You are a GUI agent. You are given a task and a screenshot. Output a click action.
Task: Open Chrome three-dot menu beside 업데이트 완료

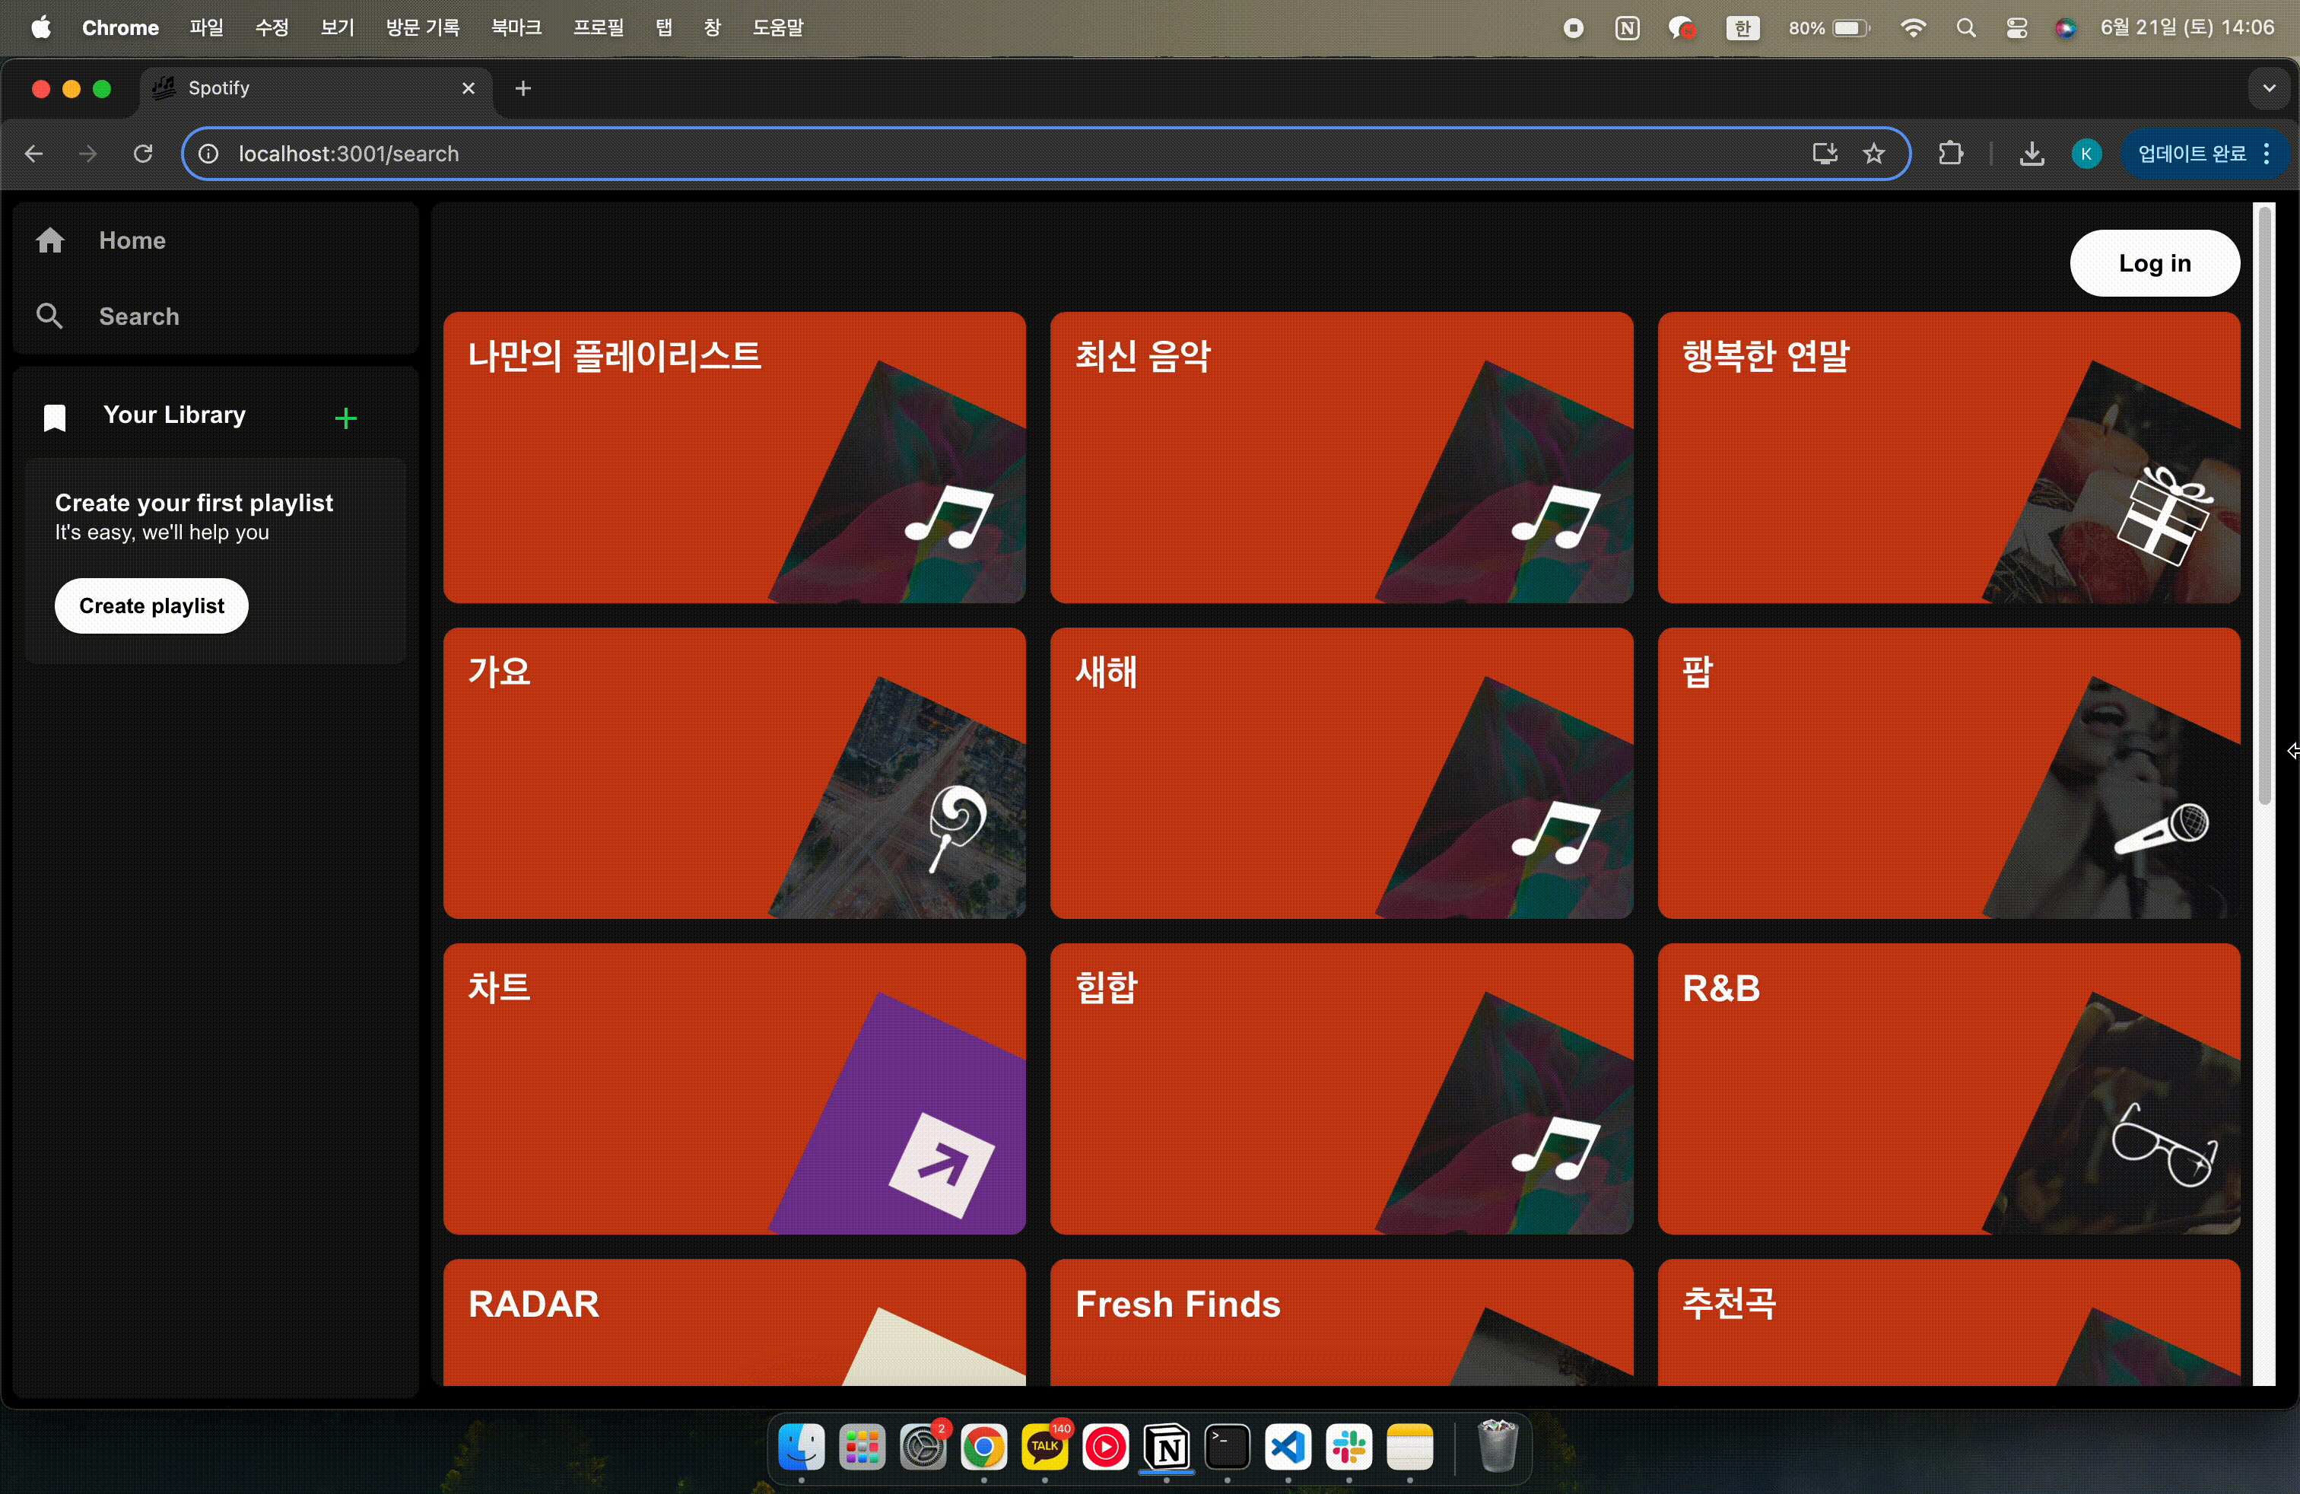pos(2267,154)
